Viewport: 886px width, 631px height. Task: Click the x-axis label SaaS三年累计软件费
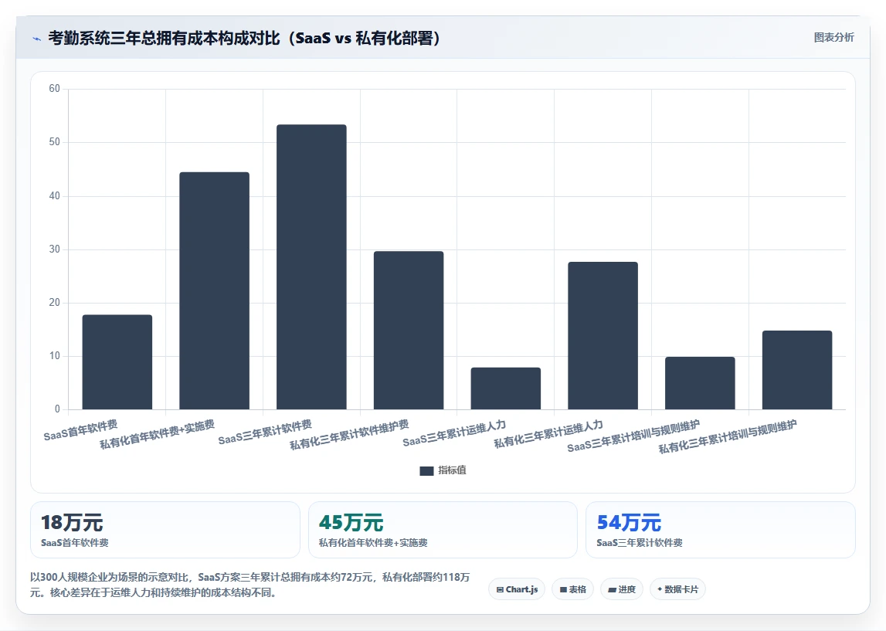pyautogui.click(x=265, y=433)
